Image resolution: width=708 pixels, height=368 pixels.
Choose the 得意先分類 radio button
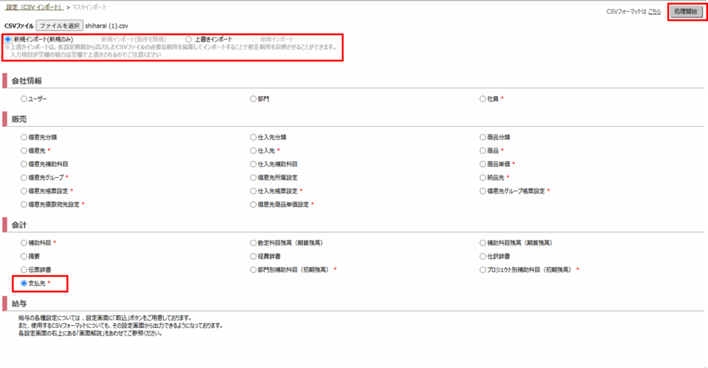24,137
